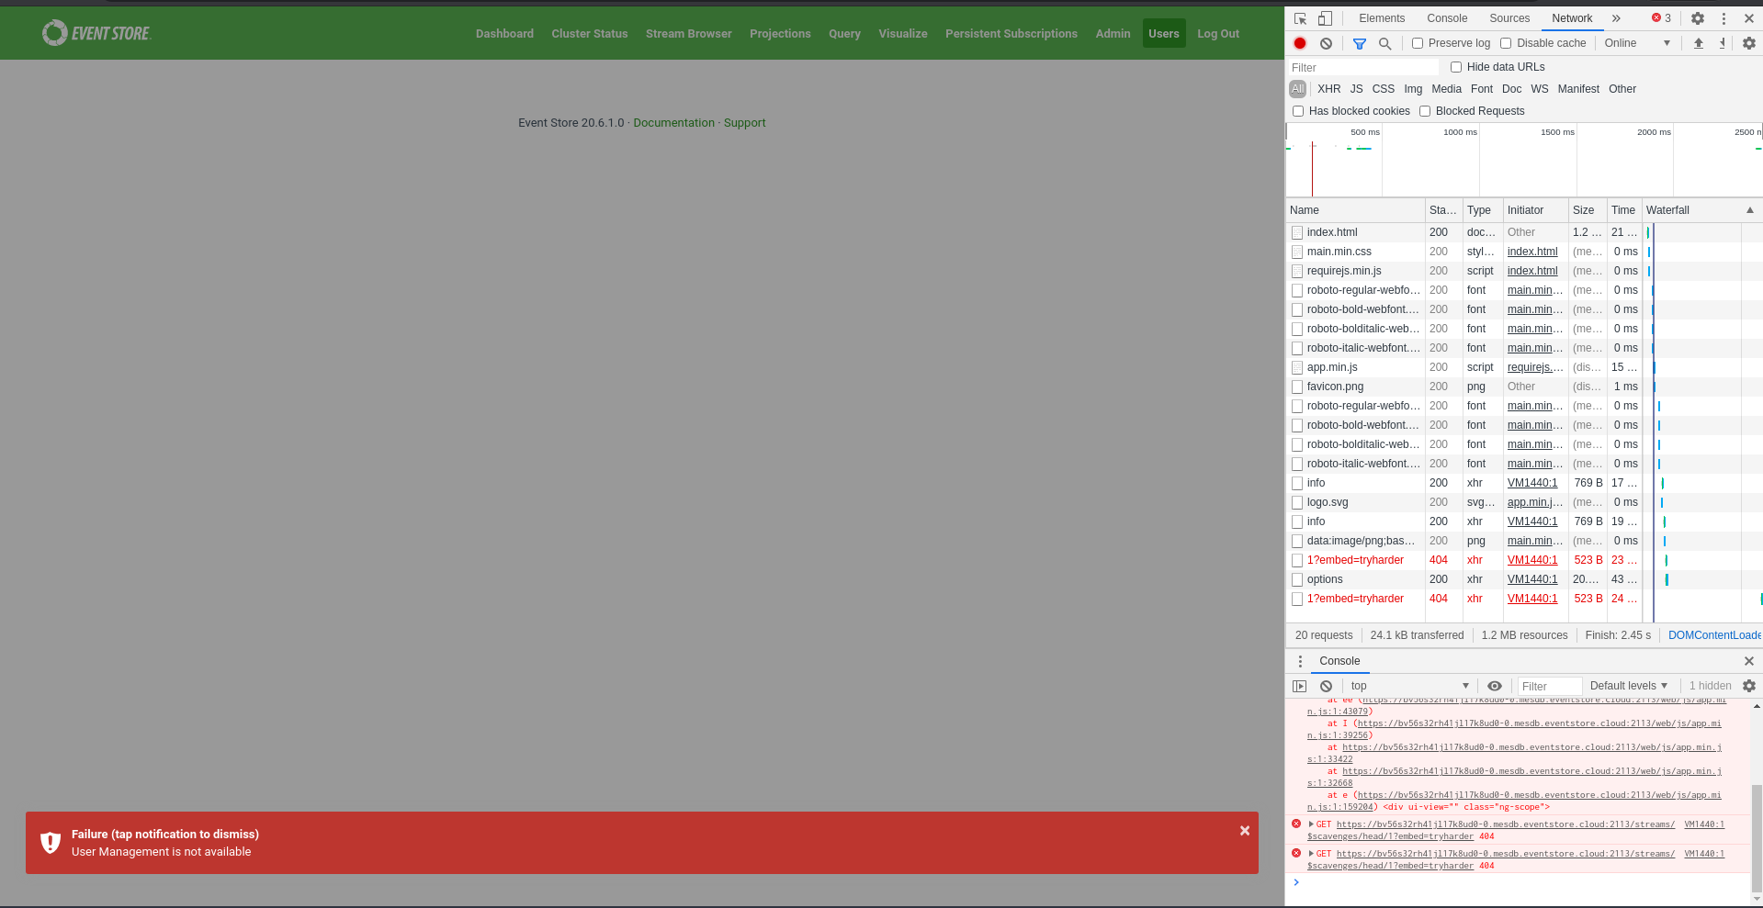This screenshot has width=1763, height=908.
Task: Open the console drawer three-dot menu
Action: click(x=1300, y=661)
